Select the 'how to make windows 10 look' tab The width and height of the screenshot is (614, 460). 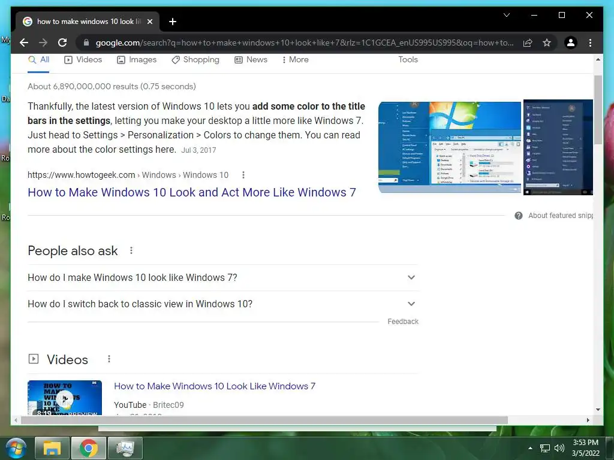click(88, 22)
